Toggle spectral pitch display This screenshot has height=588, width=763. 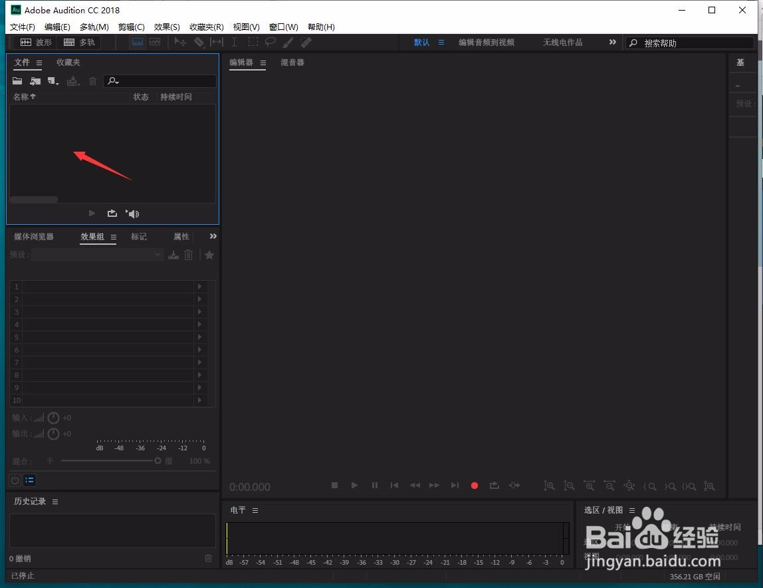(156, 43)
